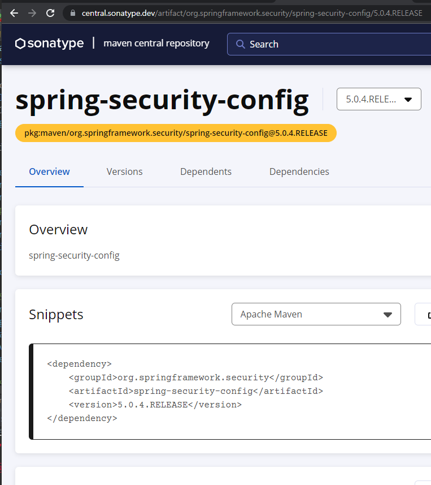The width and height of the screenshot is (431, 485).
Task: Click the spring-security-config description text
Action: (x=74, y=255)
